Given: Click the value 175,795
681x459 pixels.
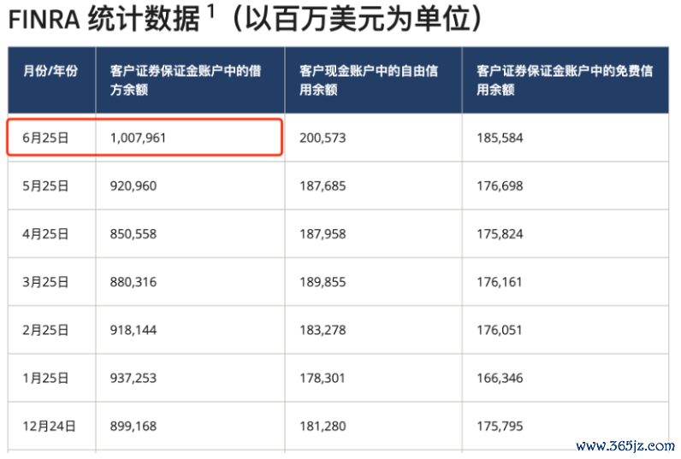Looking at the screenshot, I should coord(500,427).
